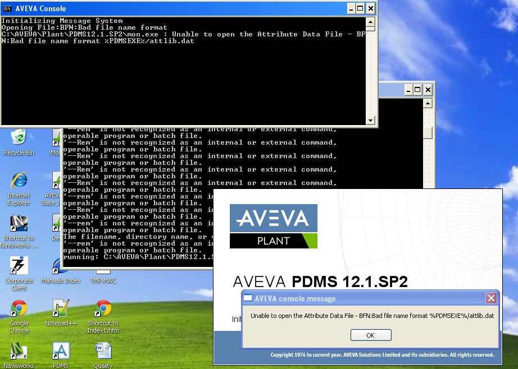The width and height of the screenshot is (518, 369).
Task: Select the Navisworks desktop icon
Action: coord(19,355)
